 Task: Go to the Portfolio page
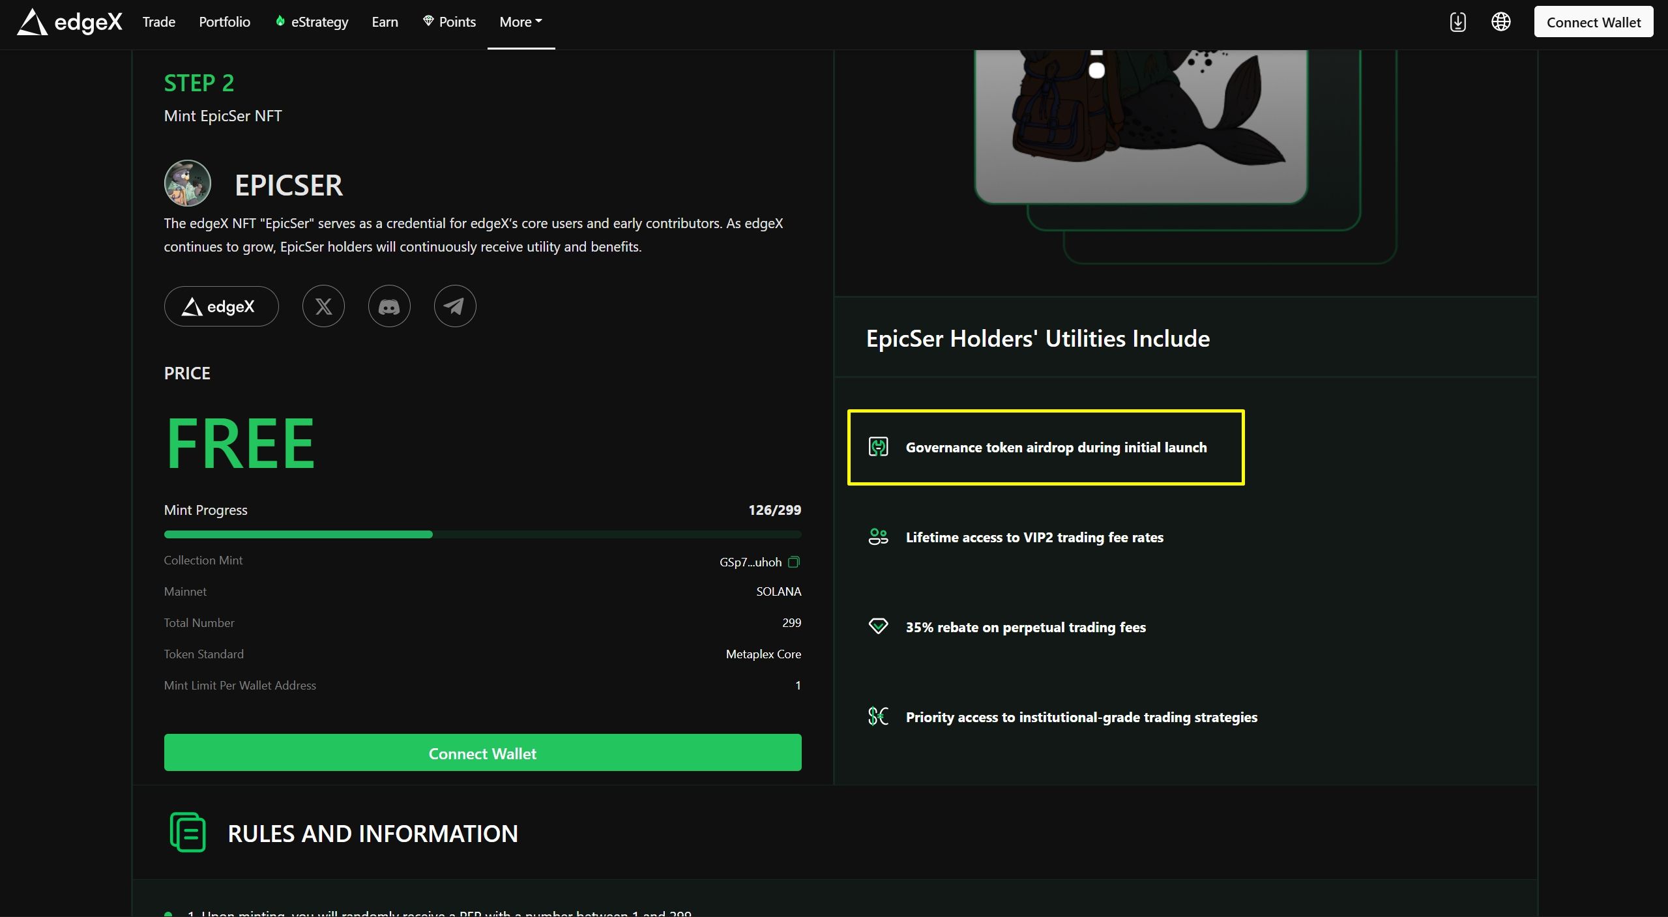pyautogui.click(x=224, y=22)
